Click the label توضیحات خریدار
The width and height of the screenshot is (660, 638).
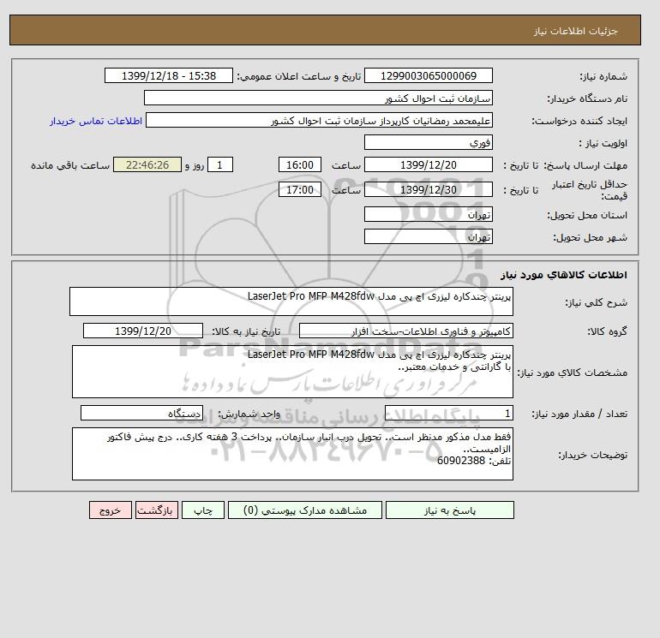pos(592,455)
